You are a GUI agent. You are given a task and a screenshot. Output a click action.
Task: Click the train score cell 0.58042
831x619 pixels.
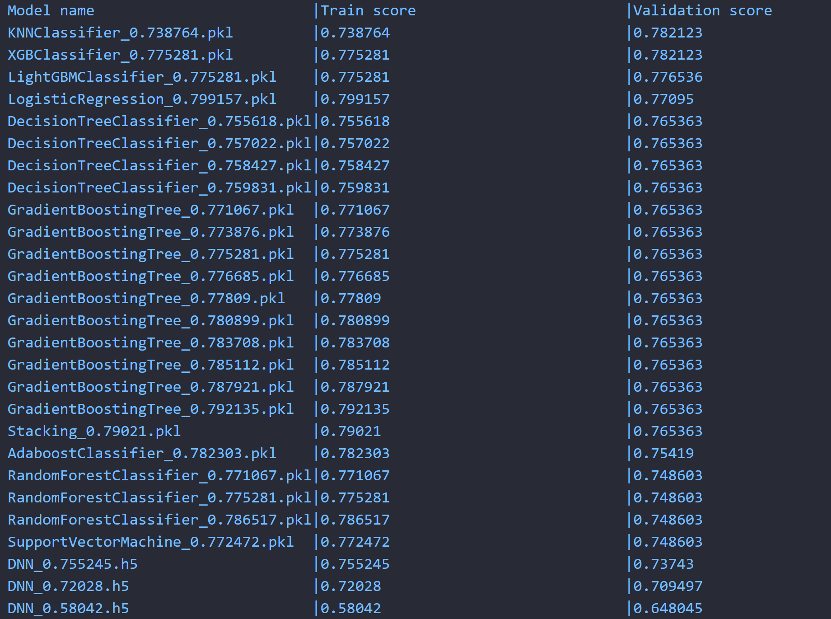[x=351, y=609]
